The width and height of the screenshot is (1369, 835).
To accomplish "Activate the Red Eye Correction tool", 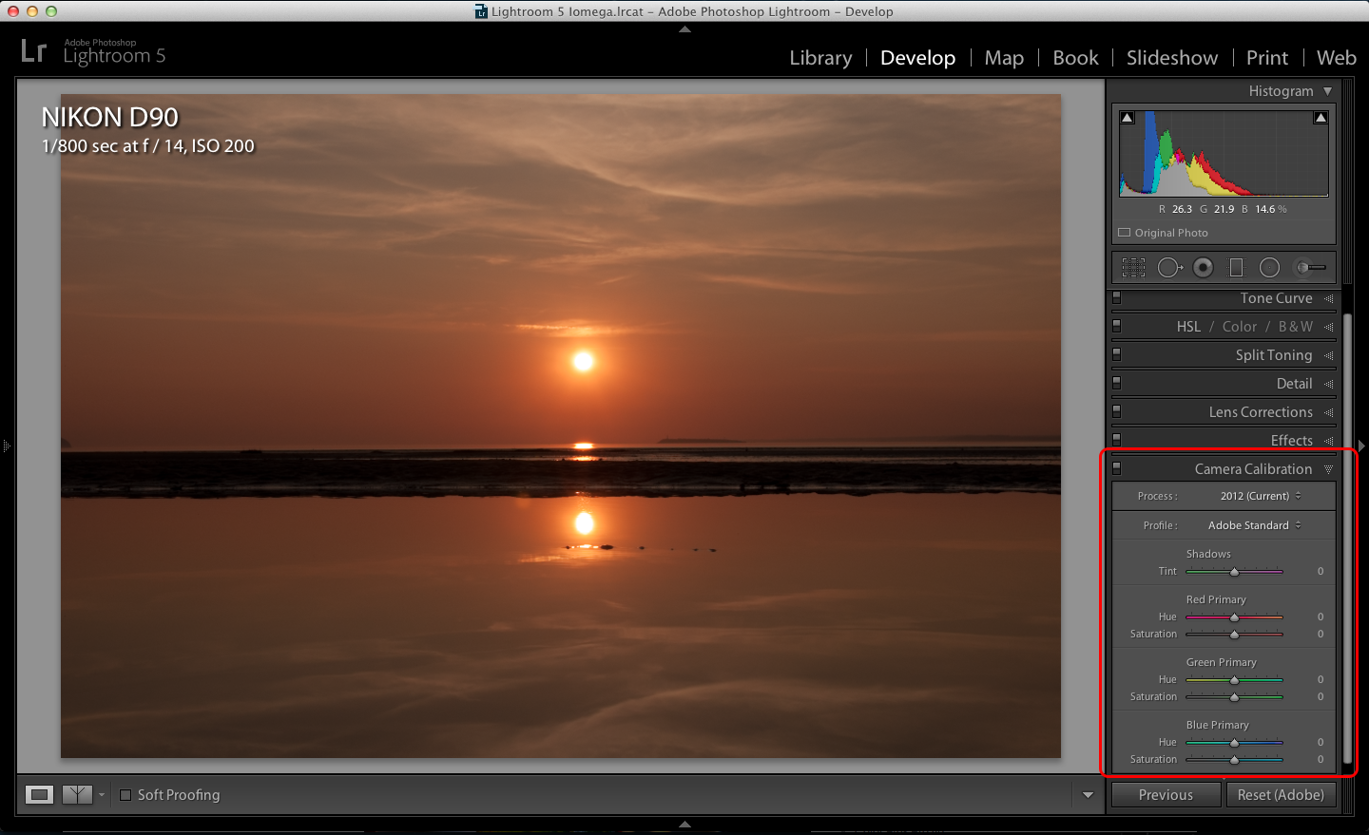I will pos(1203,267).
